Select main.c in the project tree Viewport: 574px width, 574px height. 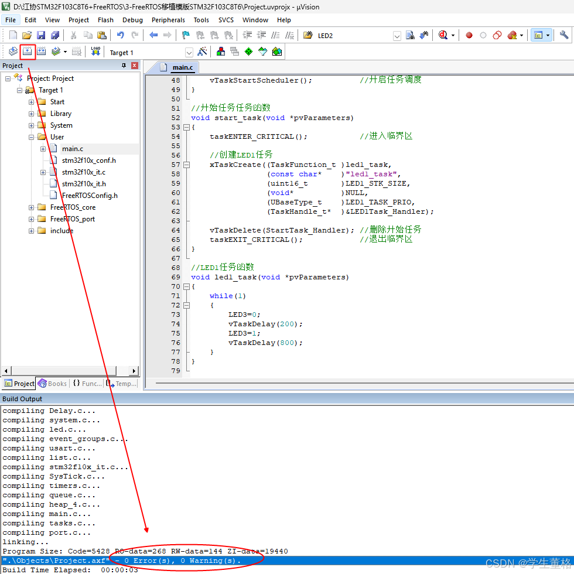(x=73, y=149)
